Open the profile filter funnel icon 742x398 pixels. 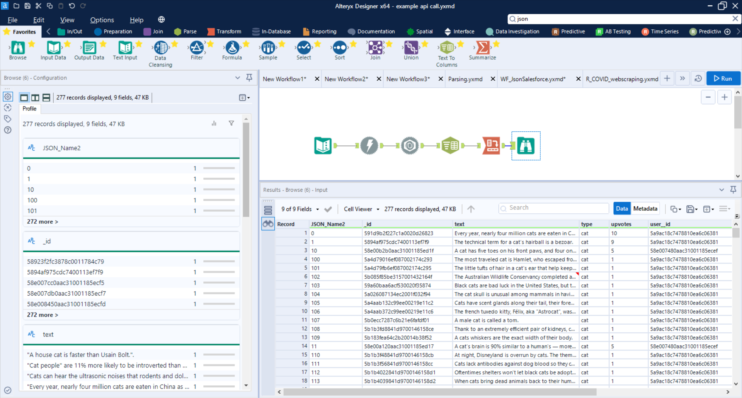pos(231,123)
